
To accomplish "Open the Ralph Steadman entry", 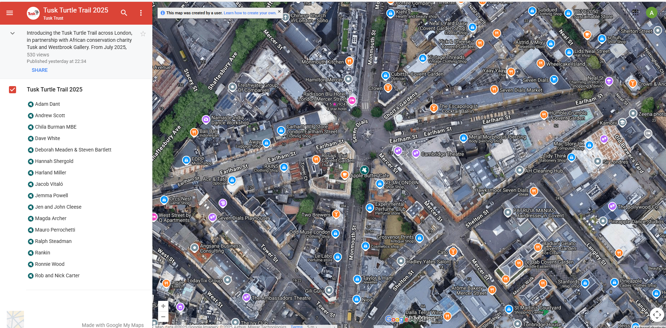I will [53, 241].
